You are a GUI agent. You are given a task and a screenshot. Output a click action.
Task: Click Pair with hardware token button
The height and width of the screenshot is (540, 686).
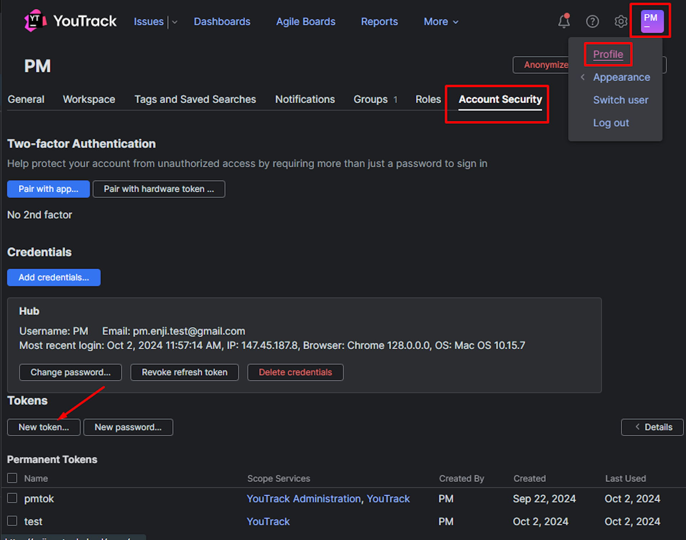pos(159,189)
